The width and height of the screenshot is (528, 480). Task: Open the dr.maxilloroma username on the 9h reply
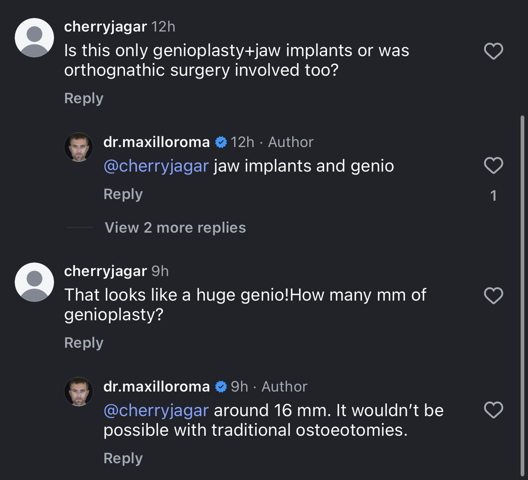coord(157,387)
